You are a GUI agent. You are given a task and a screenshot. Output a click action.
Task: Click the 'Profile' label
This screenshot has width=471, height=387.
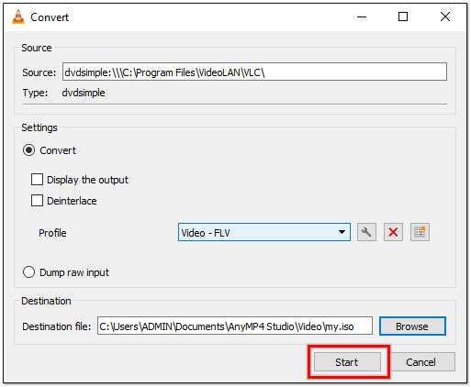(52, 233)
